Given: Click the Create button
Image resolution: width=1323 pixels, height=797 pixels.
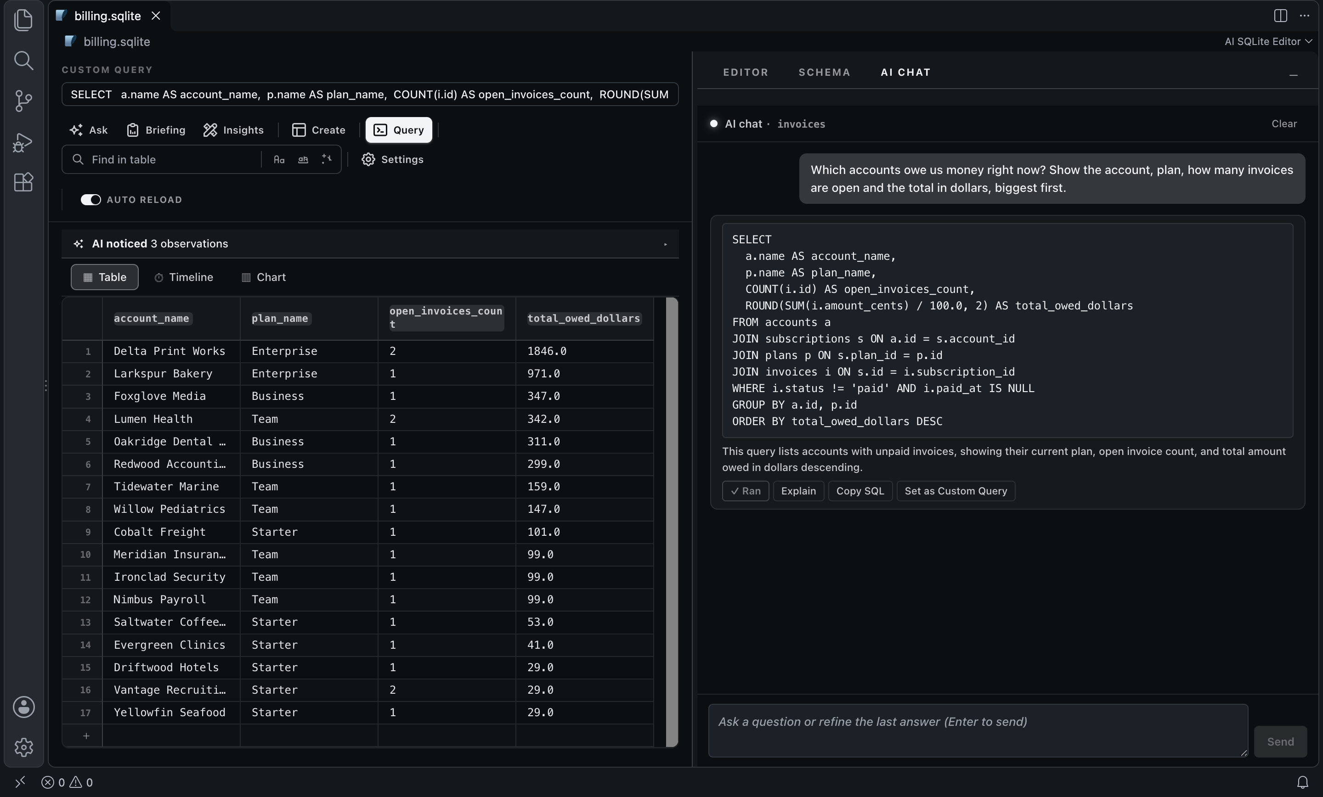Looking at the screenshot, I should tap(318, 130).
